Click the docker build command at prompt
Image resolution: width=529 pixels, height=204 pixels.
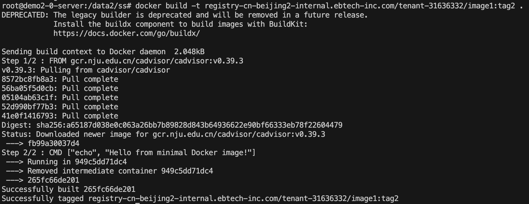329,6
